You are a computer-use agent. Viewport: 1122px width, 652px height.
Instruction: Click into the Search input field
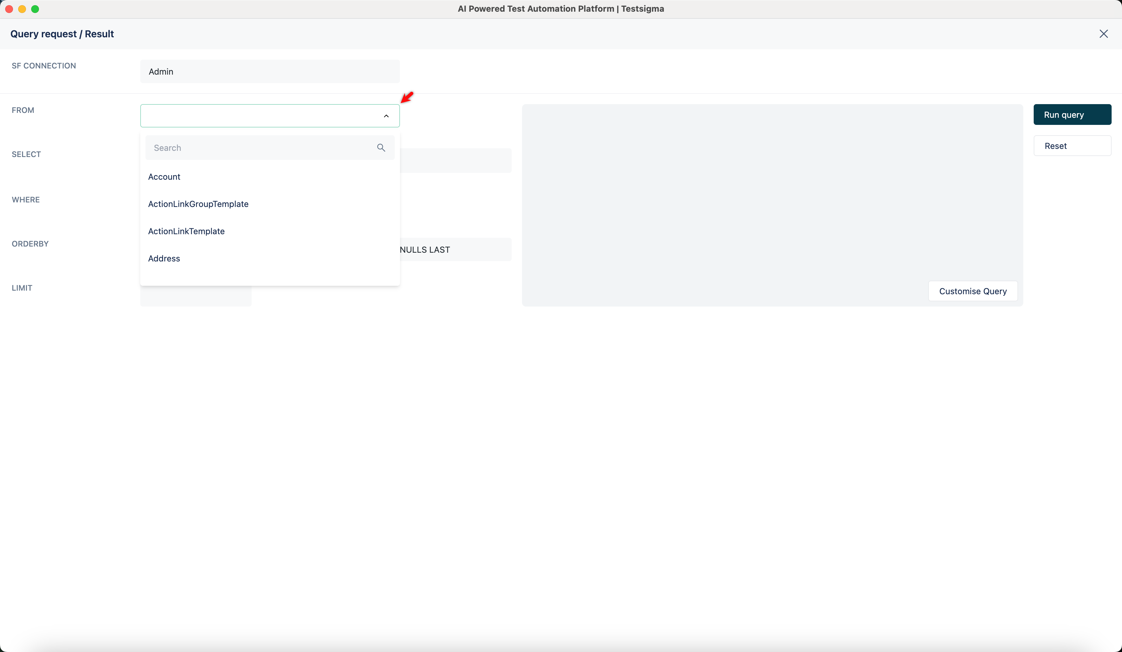pyautogui.click(x=258, y=147)
